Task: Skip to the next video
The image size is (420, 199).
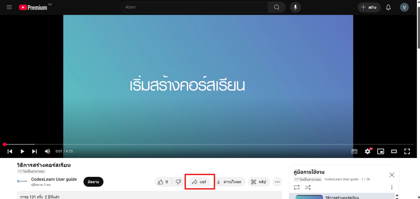Action: pyautogui.click(x=34, y=151)
